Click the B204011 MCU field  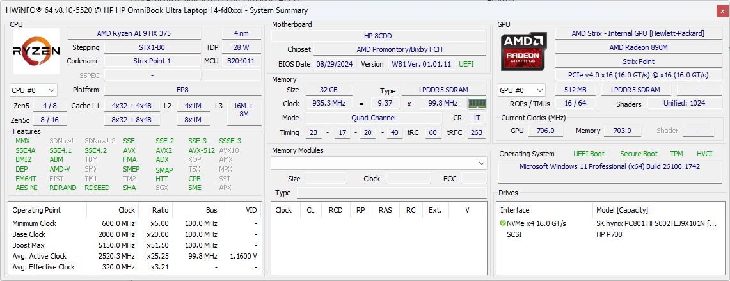point(241,61)
